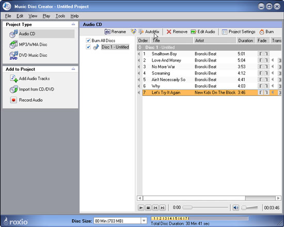Viewport: 284px width, 227px height.
Task: Select the track titled Why
Action: pos(156,86)
